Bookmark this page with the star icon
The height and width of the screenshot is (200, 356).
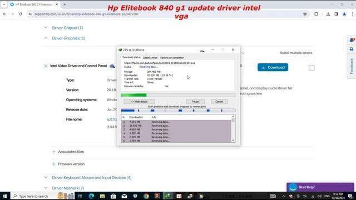click(x=305, y=14)
